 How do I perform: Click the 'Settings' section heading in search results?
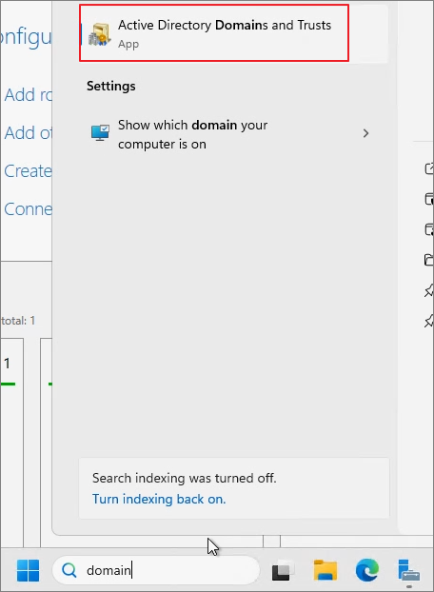click(111, 86)
